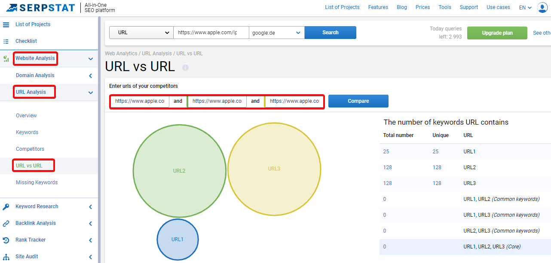Click the Rank Tracker history icon

click(x=6, y=240)
